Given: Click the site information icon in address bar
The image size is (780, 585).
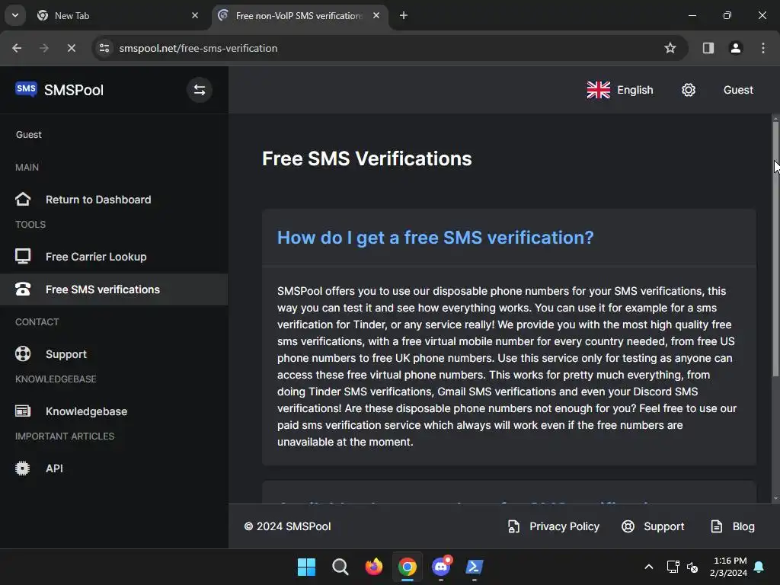Looking at the screenshot, I should 104,48.
